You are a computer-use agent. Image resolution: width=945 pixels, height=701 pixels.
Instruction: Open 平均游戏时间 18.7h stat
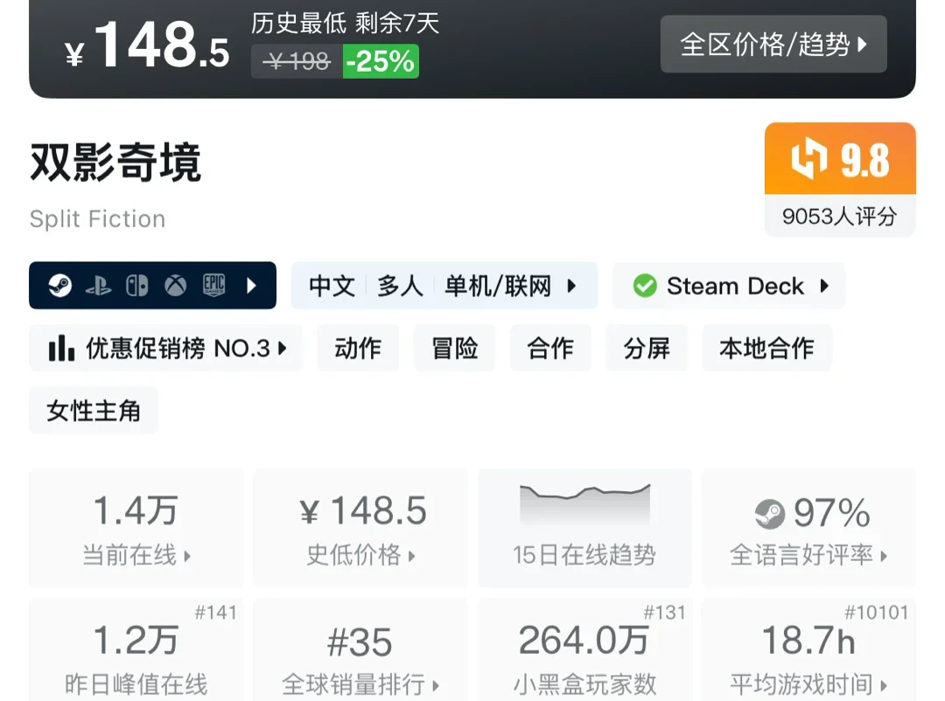(808, 649)
